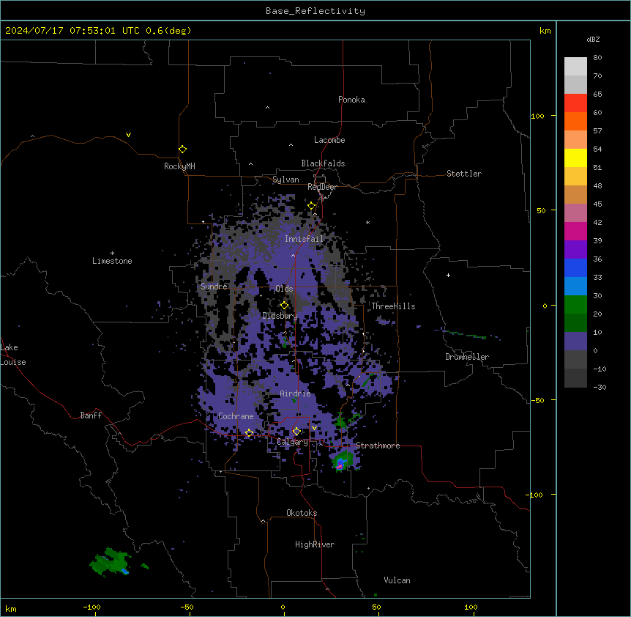Pick the magenta 42 dBZ color swatch
The width and height of the screenshot is (631, 617).
575,231
